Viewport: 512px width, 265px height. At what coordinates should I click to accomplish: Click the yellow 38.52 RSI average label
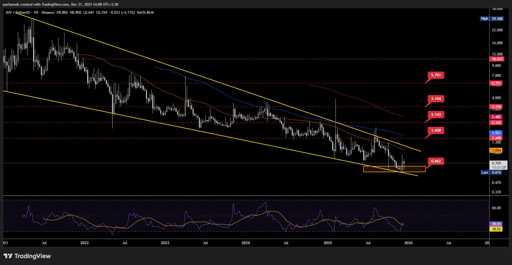496,229
